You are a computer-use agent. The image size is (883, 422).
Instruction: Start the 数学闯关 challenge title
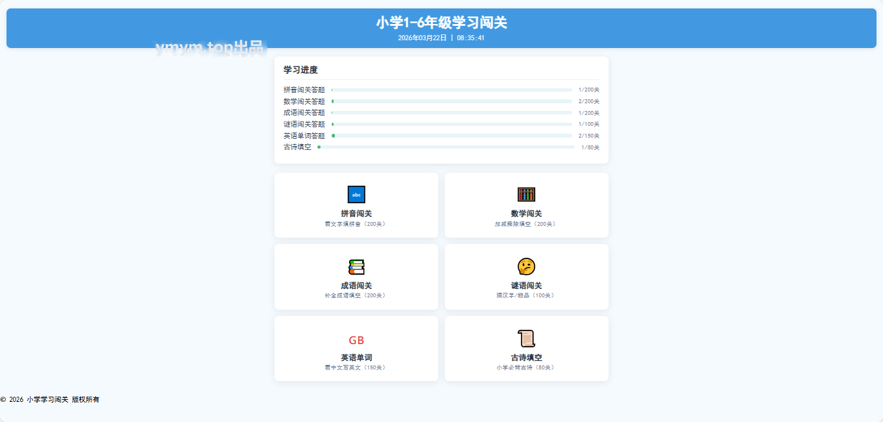(527, 214)
